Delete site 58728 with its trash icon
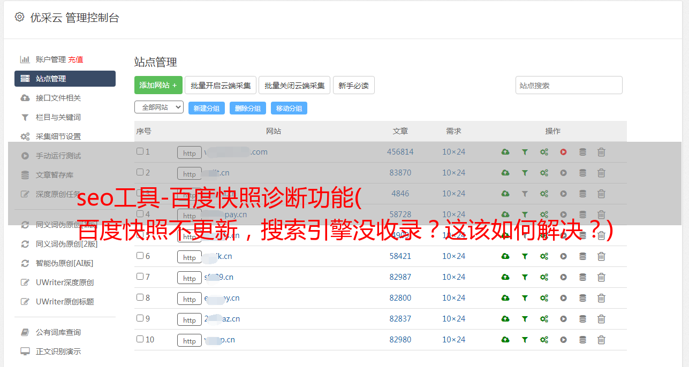Image resolution: width=689 pixels, height=367 pixels. (601, 215)
